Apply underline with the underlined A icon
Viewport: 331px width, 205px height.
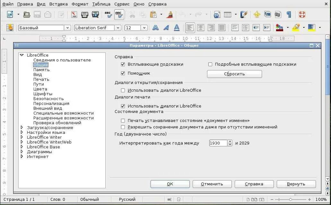[x=177, y=28]
